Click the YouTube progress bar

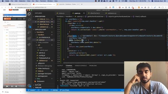click(x=14, y=84)
